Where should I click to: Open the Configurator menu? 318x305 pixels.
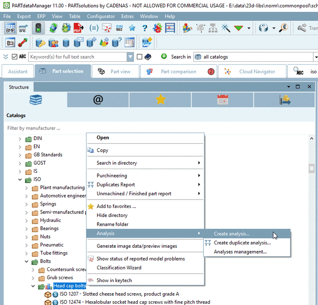pos(101,16)
